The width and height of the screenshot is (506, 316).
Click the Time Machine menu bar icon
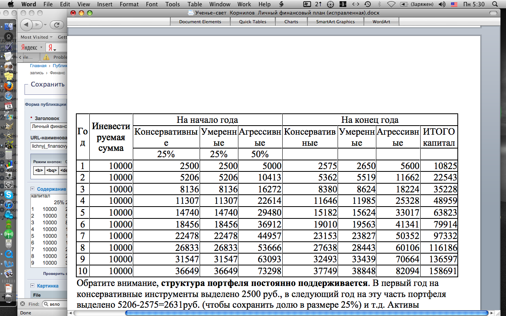[368, 4]
